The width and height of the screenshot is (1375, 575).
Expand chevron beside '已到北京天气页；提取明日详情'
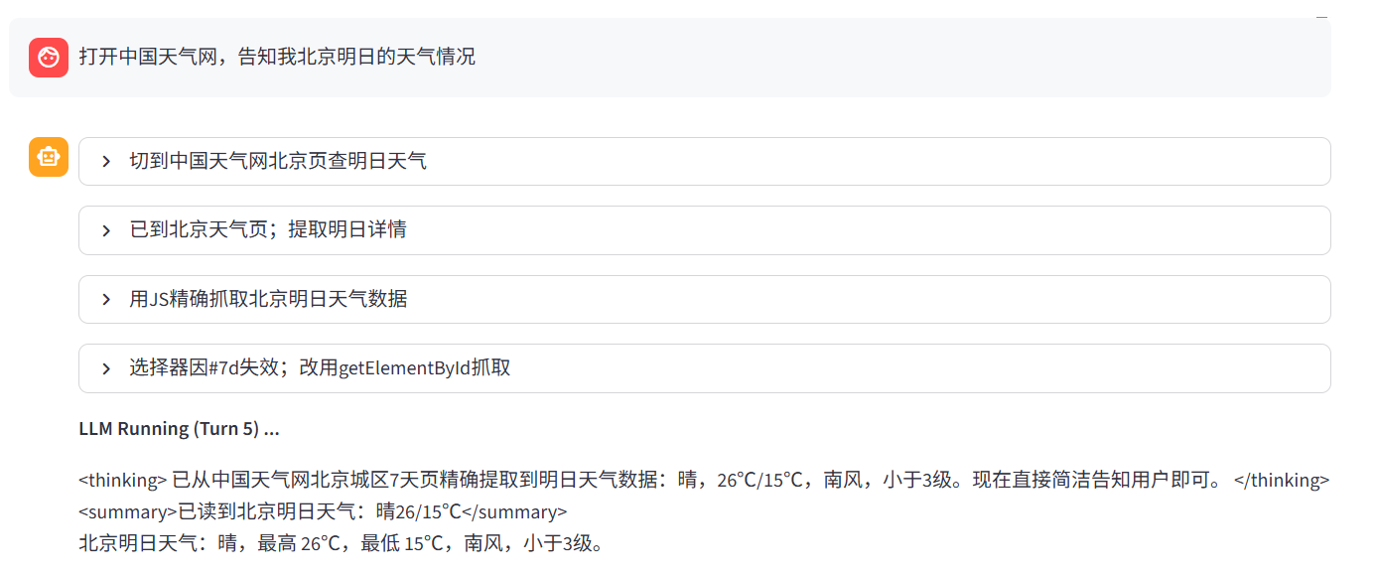(106, 230)
